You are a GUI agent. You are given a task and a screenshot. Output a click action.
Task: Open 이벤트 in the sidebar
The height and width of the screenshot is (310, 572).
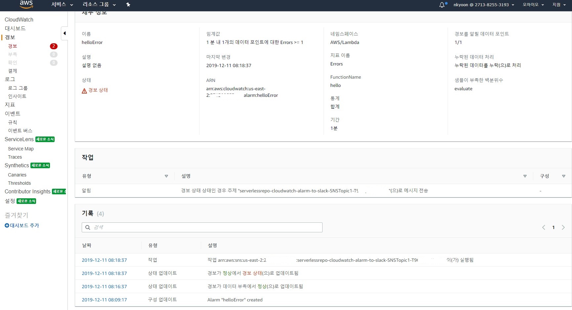(13, 113)
